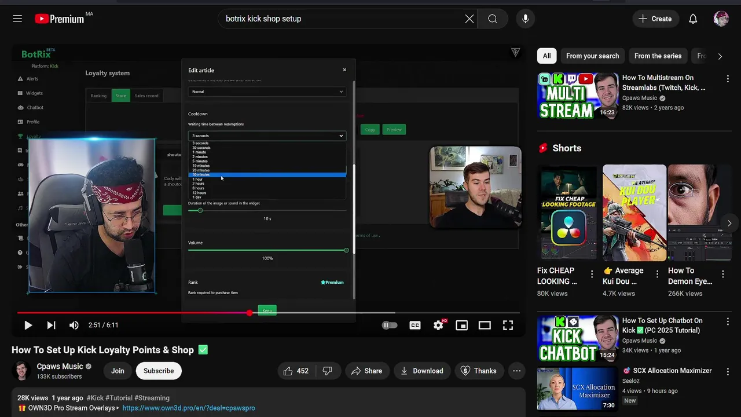Open the own3d.pro description link
This screenshot has width=741, height=417.
(x=189, y=408)
